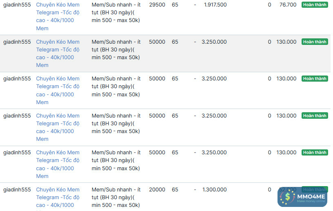This screenshot has height=211, width=333.
Task: Click the 1.300.000 total amount cell
Action: [215, 190]
